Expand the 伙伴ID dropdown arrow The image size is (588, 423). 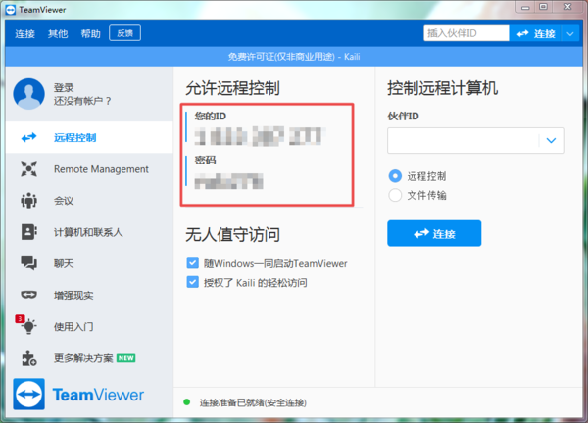[x=553, y=141]
